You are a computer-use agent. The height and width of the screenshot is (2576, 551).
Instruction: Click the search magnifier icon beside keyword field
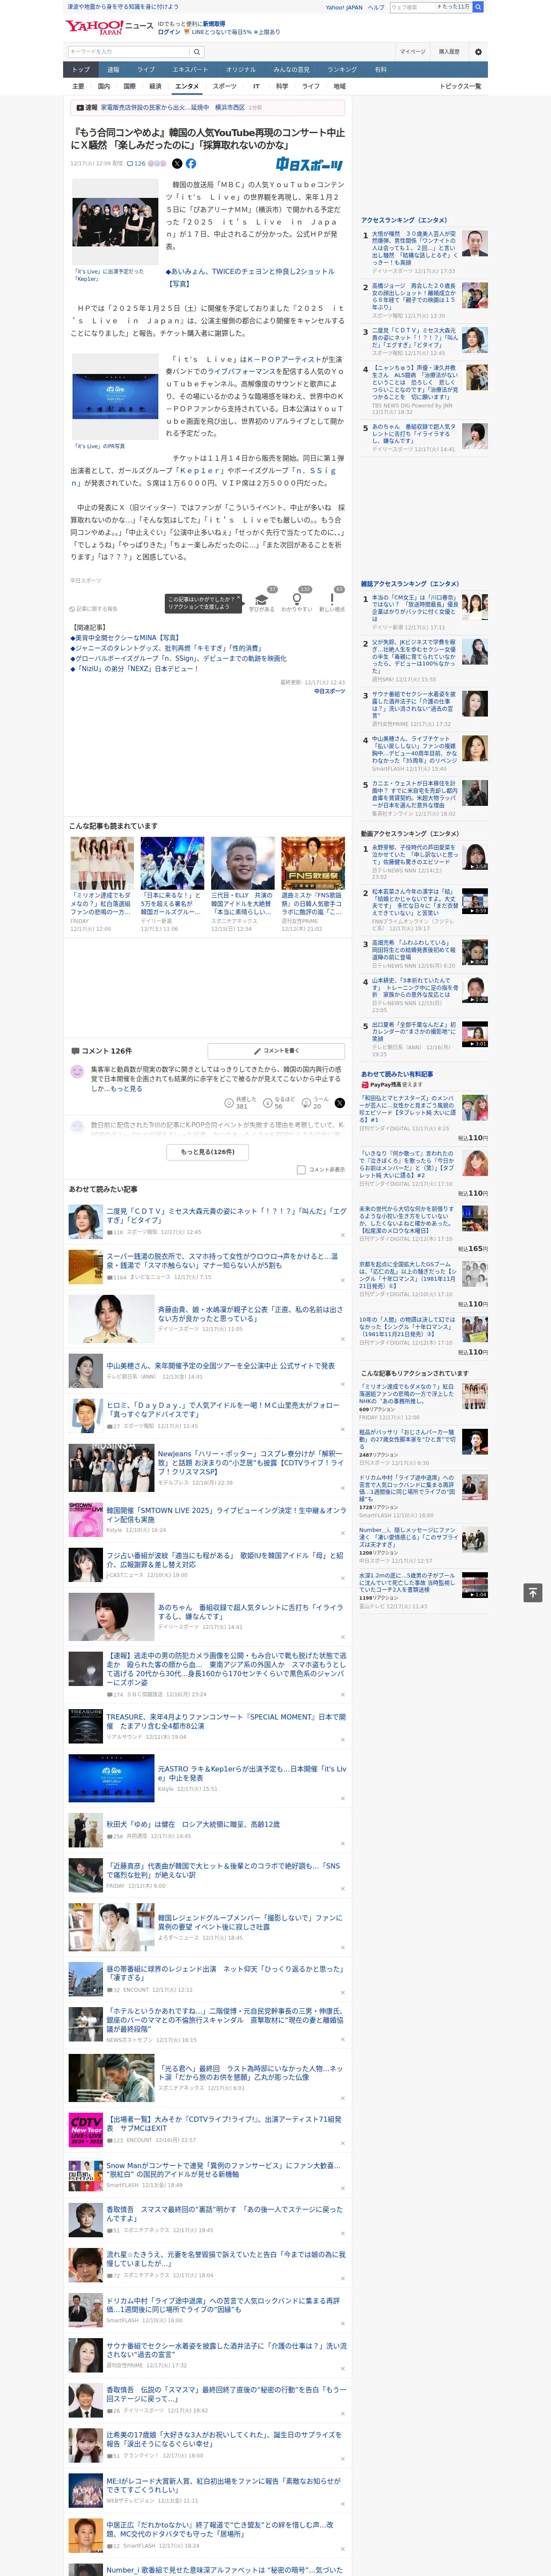197,51
